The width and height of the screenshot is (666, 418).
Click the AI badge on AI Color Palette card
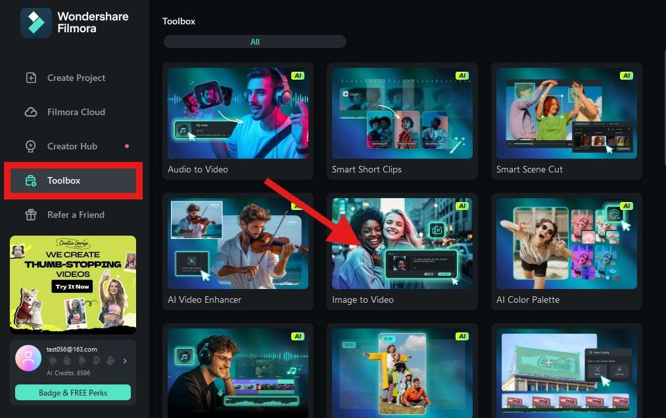627,206
